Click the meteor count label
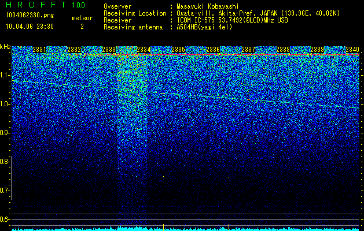 coord(82,18)
